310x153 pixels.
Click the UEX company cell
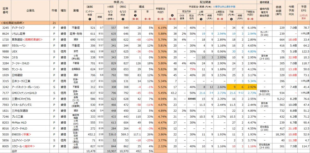tap(30, 52)
